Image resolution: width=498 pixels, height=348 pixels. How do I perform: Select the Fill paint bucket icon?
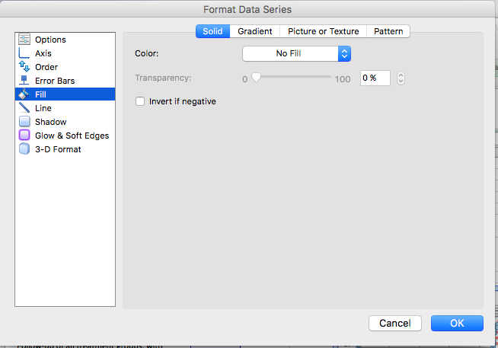coord(24,94)
